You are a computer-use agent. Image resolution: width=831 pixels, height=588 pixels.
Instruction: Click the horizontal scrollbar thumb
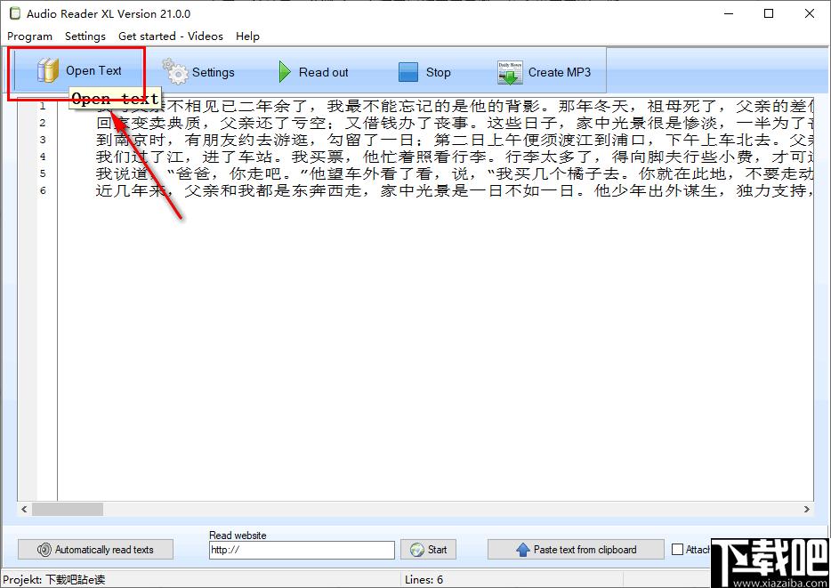pos(68,509)
